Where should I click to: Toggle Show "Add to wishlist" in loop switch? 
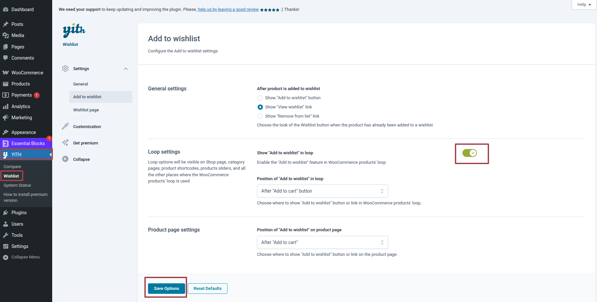pyautogui.click(x=470, y=153)
